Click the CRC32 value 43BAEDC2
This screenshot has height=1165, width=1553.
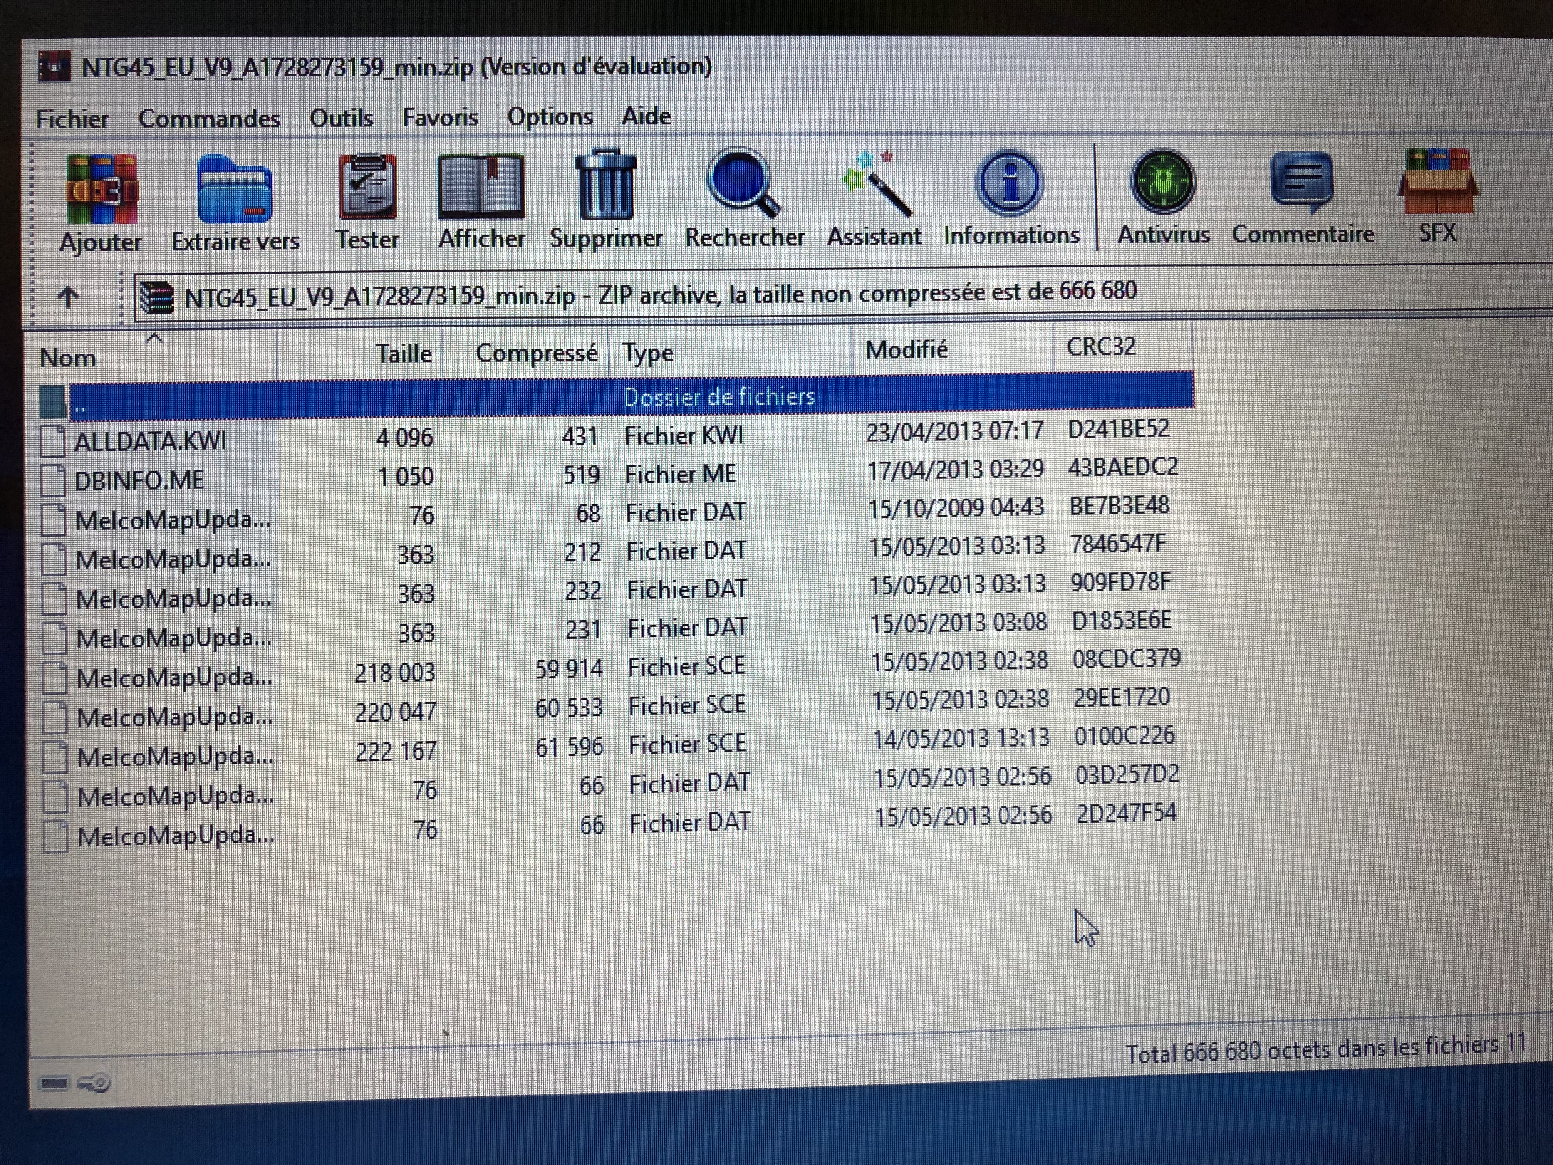(1123, 467)
